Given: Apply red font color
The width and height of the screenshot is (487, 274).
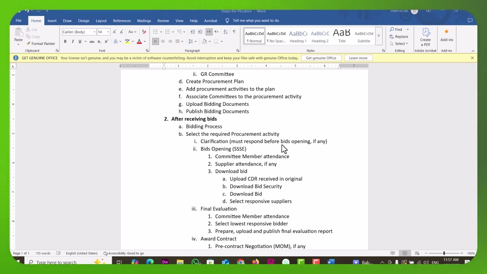Looking at the screenshot, I should pos(139,41).
